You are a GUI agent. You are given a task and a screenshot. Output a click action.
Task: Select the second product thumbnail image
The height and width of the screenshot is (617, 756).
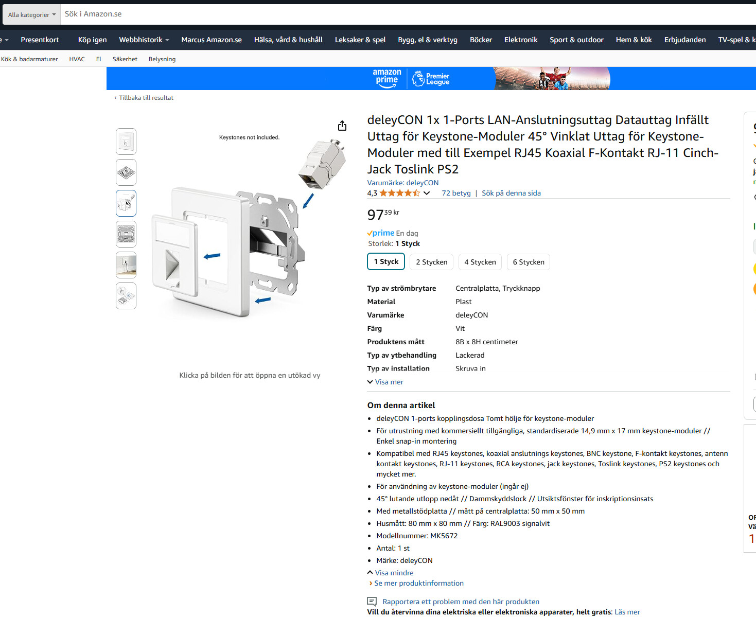126,172
